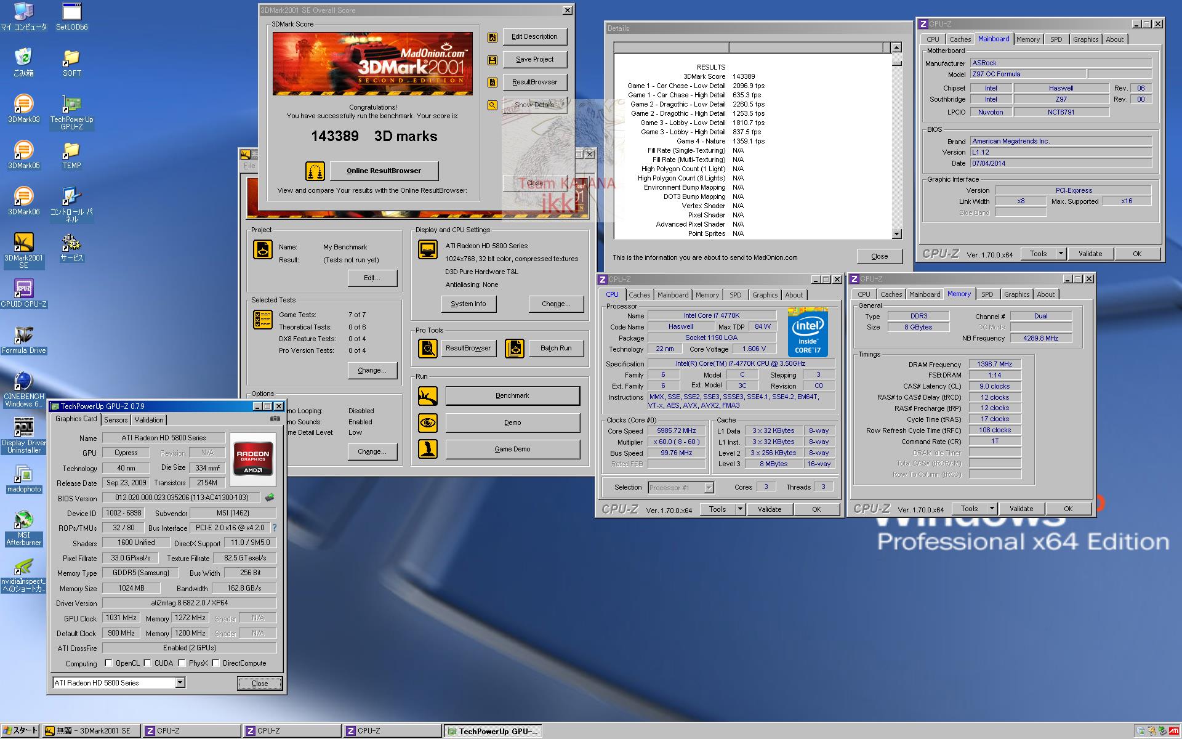
Task: Open the Caches tab in CPU-Z CPU window
Action: (x=640, y=295)
